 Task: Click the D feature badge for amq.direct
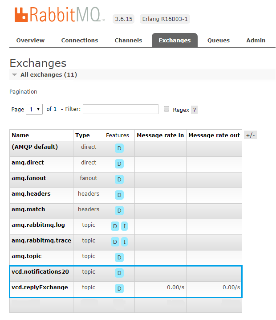[x=119, y=164]
